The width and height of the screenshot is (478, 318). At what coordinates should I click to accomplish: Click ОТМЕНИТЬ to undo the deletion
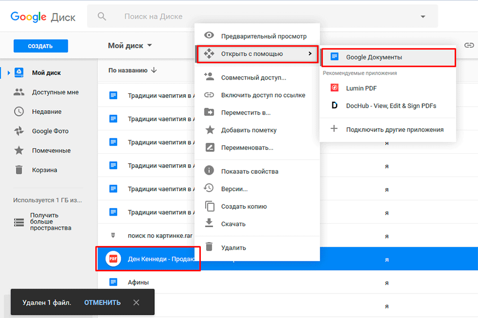point(102,303)
